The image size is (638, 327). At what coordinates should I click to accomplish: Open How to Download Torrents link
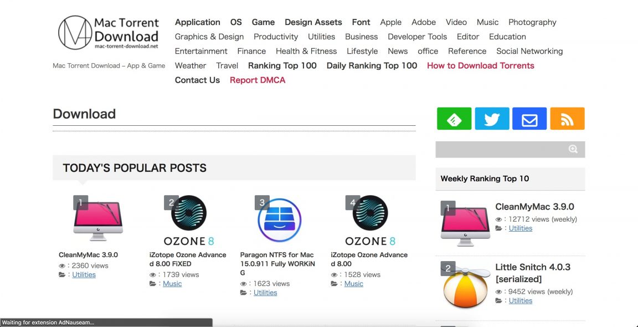pos(481,65)
